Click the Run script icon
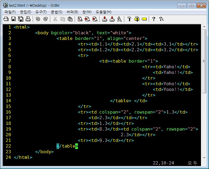Image resolution: width=209 pixels, height=169 pixels. [119, 19]
